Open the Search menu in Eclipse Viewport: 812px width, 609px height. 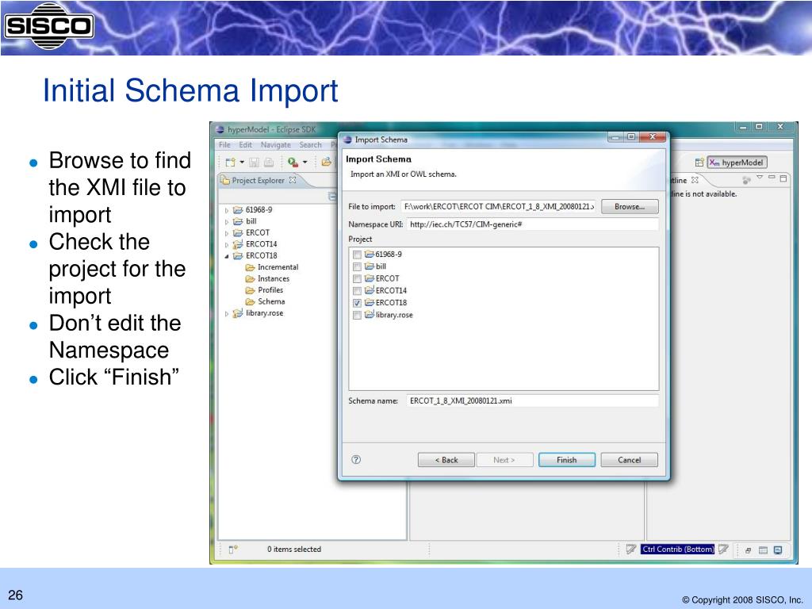point(310,145)
